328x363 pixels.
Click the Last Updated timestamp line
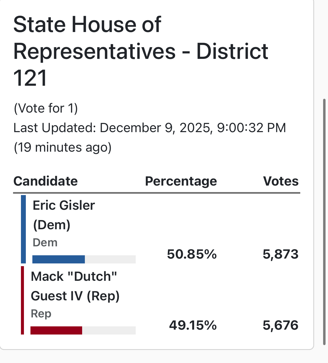[150, 128]
